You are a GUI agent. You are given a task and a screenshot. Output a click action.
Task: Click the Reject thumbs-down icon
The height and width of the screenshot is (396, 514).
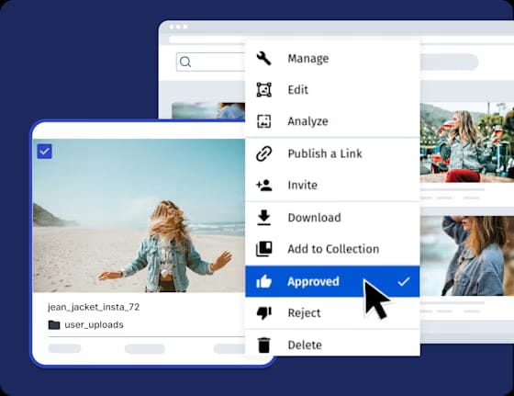(264, 313)
